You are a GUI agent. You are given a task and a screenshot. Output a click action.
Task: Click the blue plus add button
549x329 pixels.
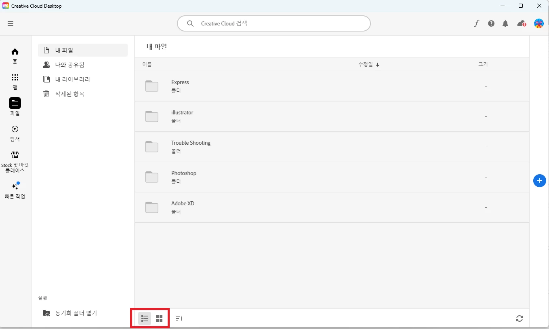(x=540, y=181)
